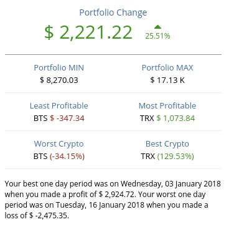The height and width of the screenshot is (232, 234).
Task: Select the TRX $ 1,073.84 profit value
Action: click(167, 118)
